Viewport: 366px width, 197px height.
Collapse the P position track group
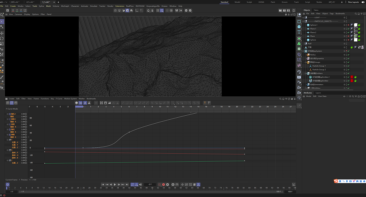pyautogui.click(x=8, y=140)
